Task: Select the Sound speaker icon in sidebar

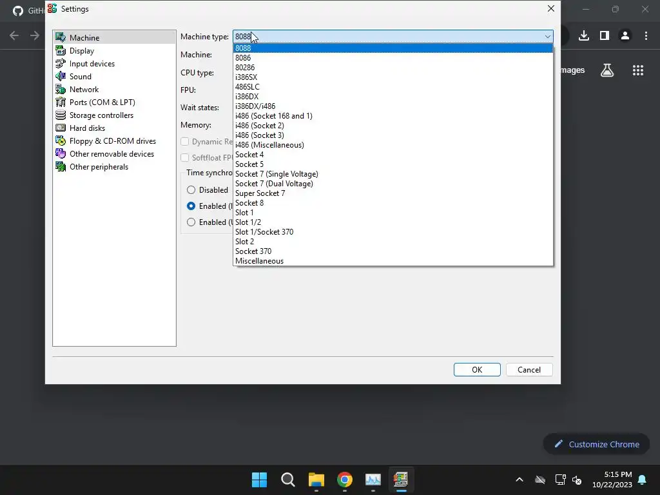Action: pos(61,76)
